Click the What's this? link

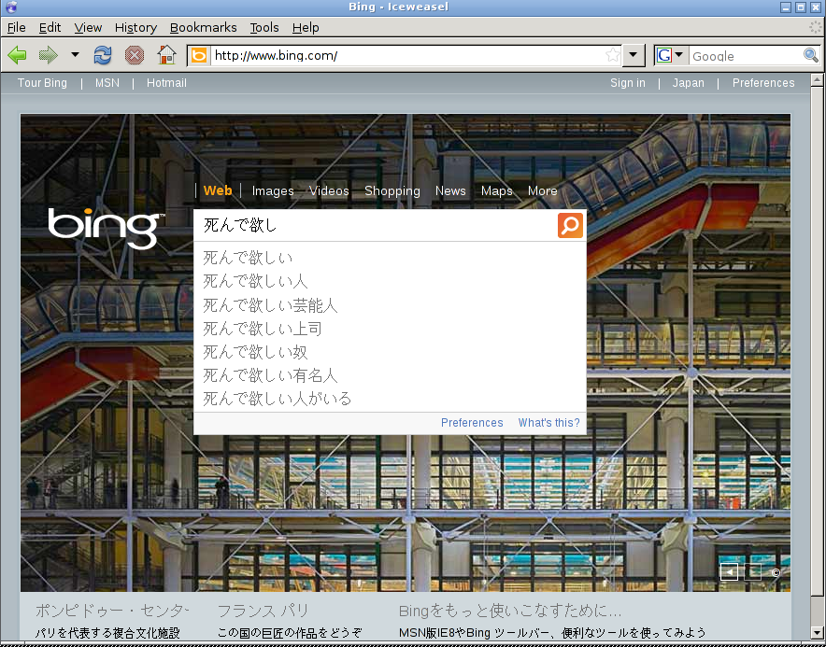548,423
